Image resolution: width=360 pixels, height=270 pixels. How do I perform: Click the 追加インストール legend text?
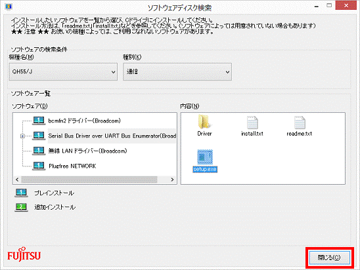(55, 207)
